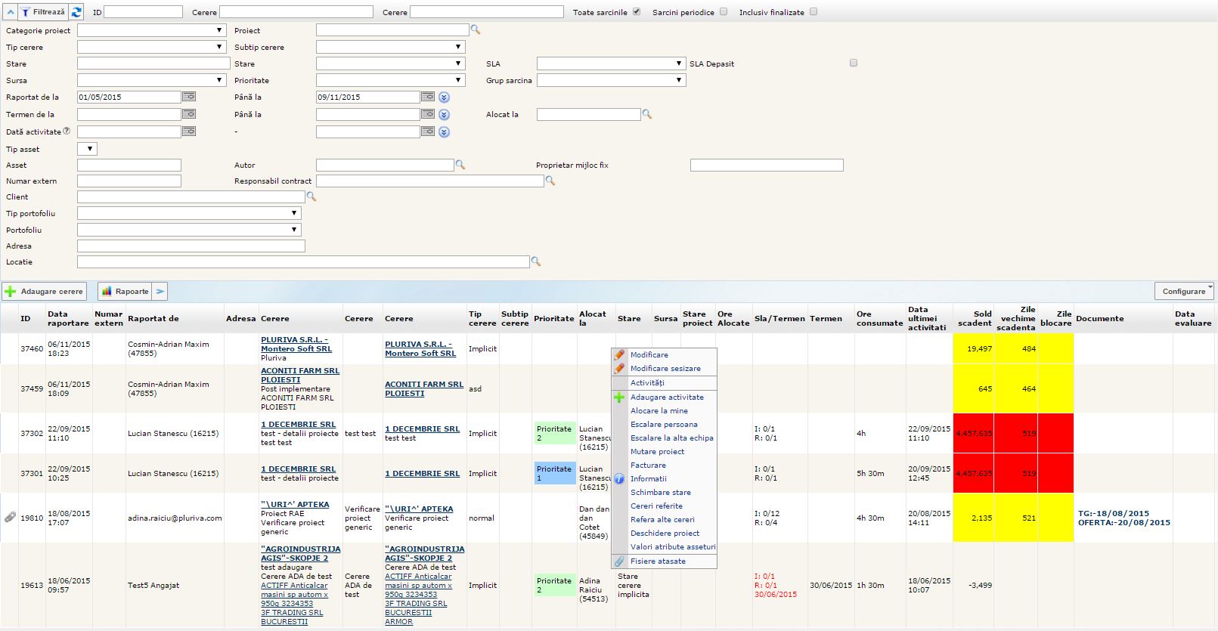Click the attachment paperclip on row 19810
This screenshot has height=631, width=1218.
pyautogui.click(x=10, y=518)
